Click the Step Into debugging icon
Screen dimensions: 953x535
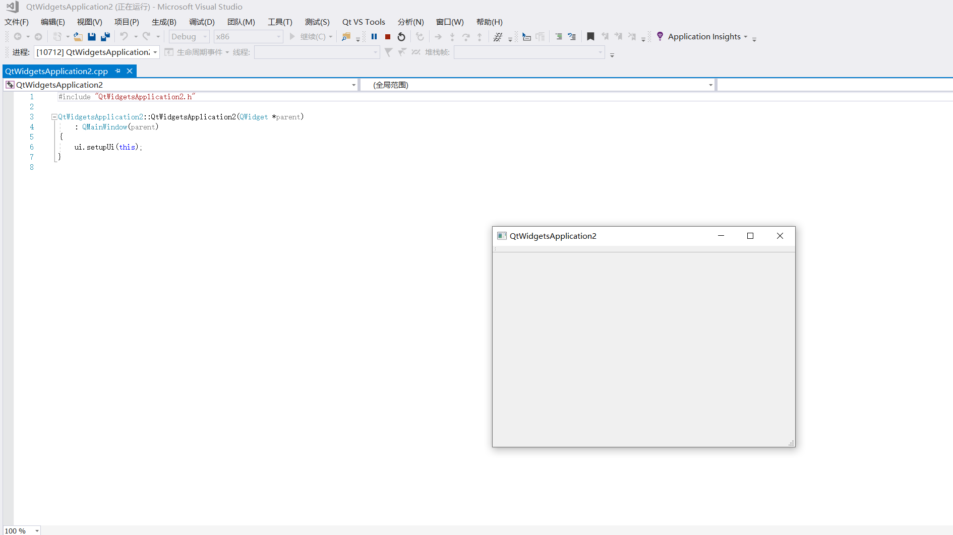(x=452, y=36)
